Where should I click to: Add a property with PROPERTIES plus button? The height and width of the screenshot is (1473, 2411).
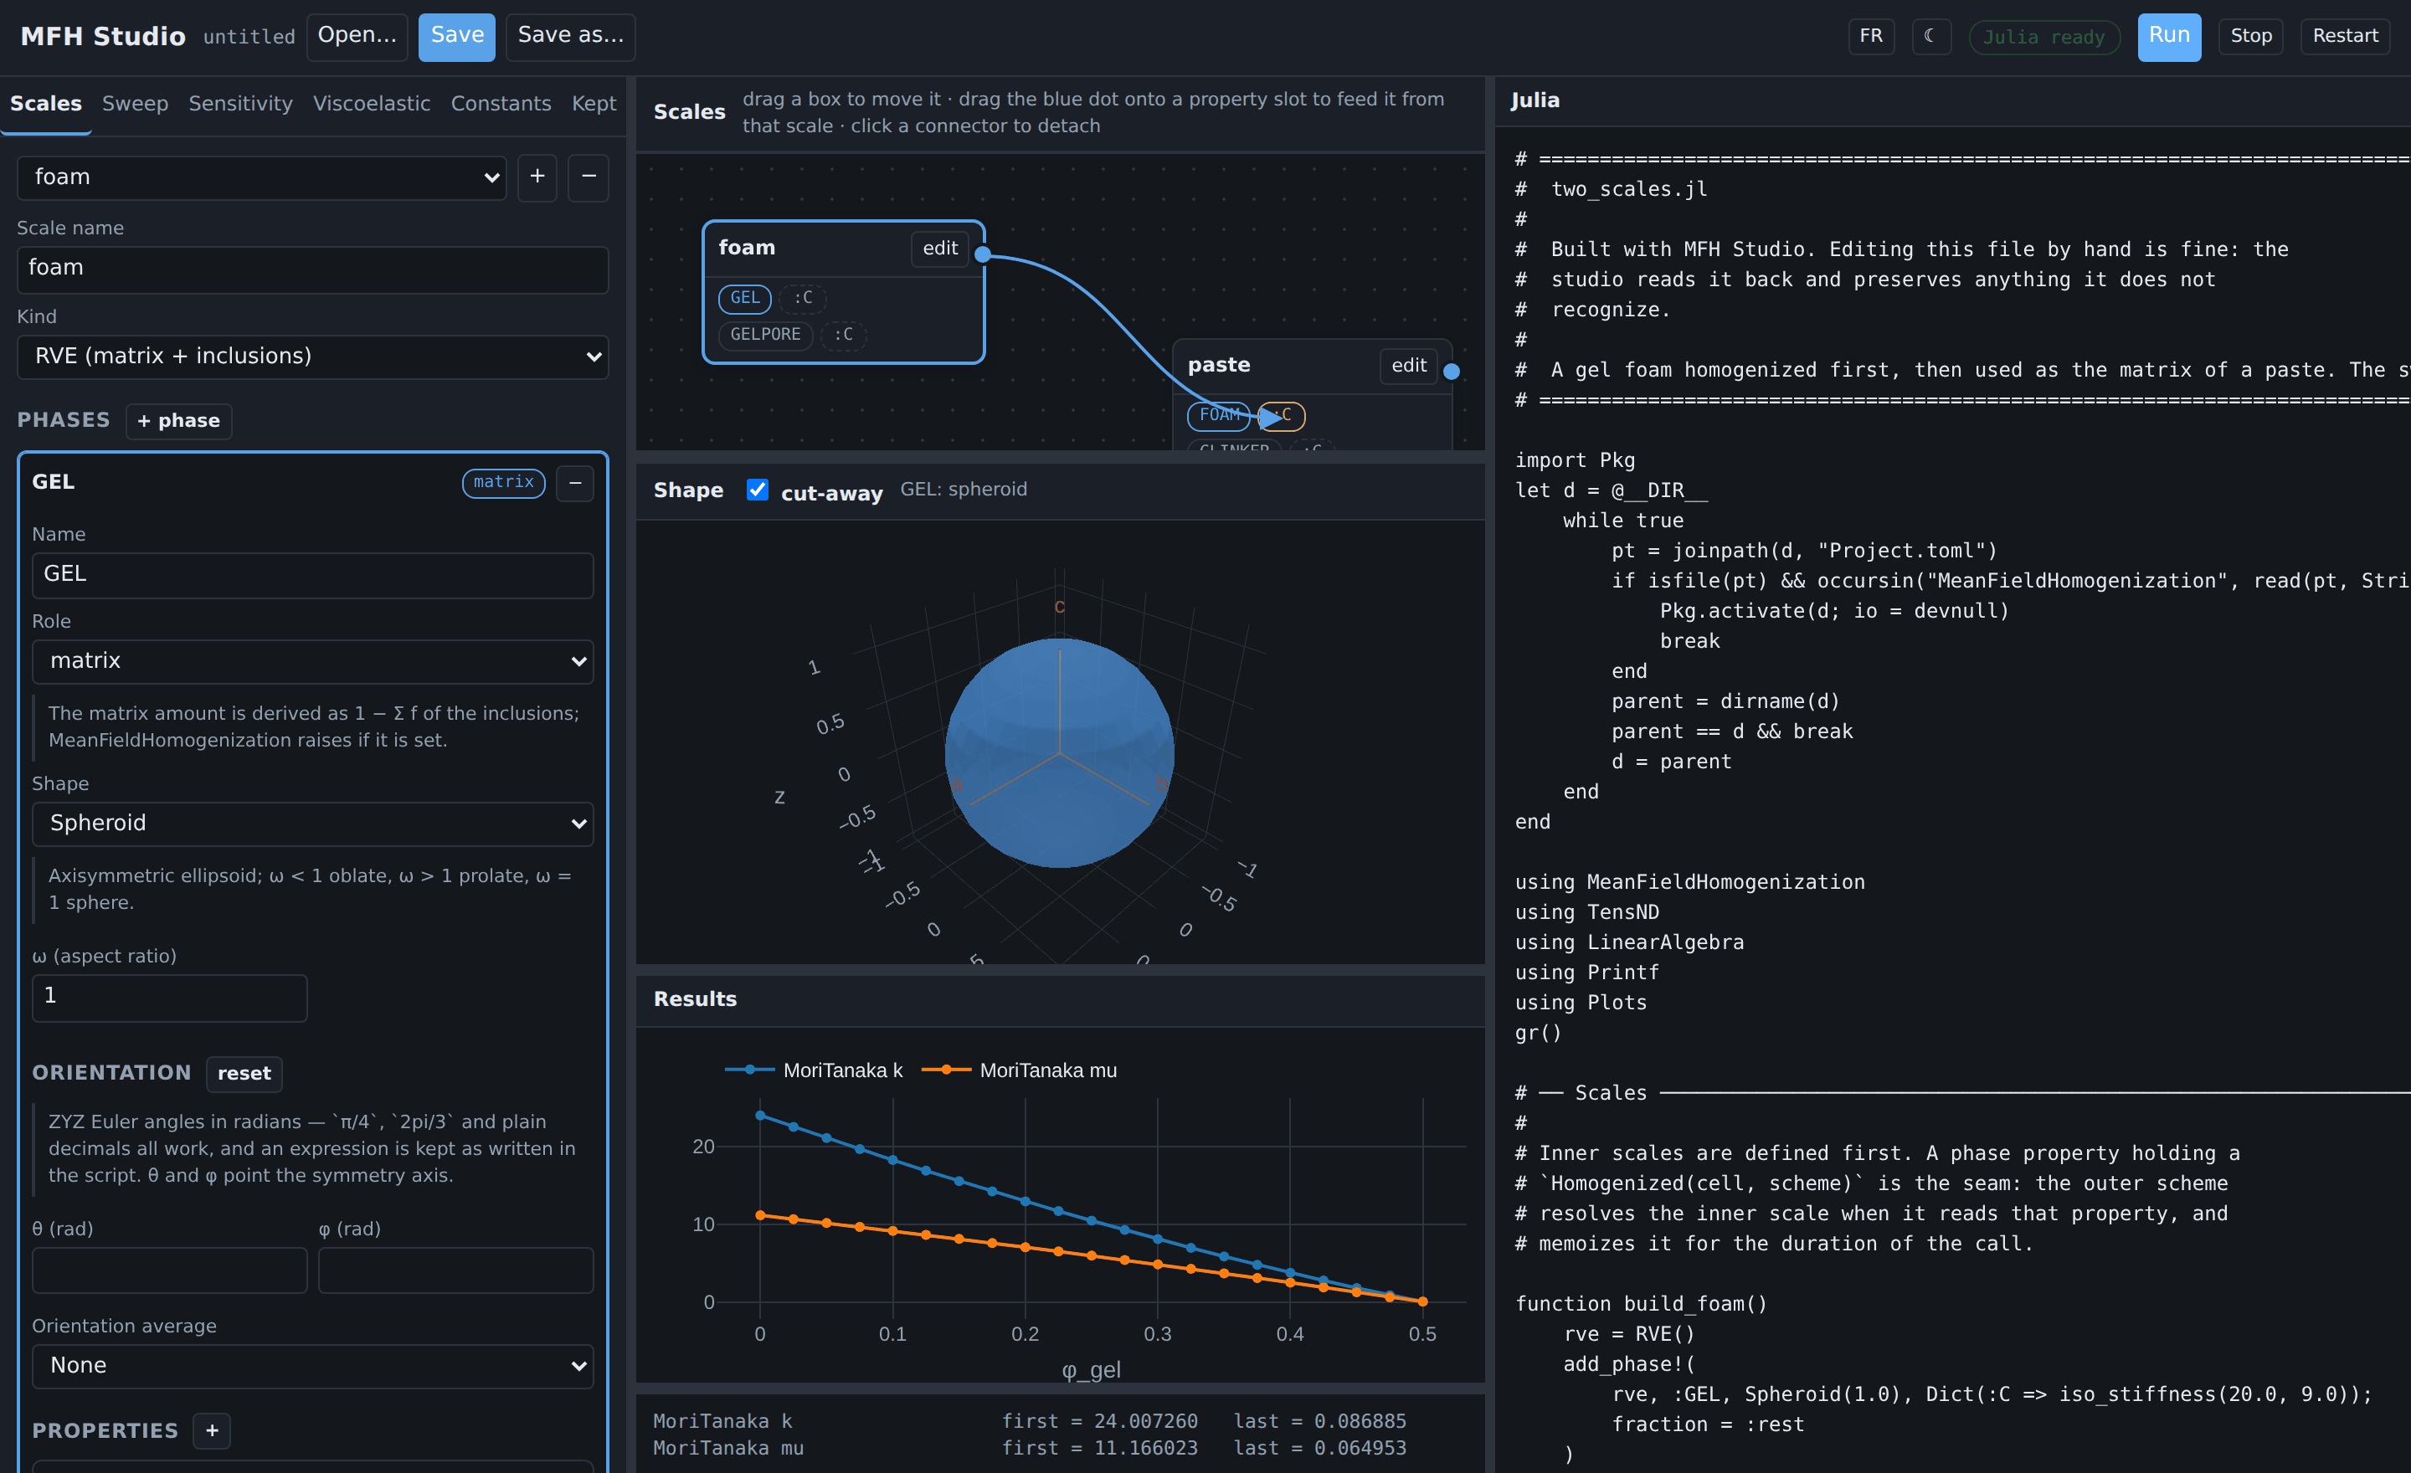click(211, 1430)
